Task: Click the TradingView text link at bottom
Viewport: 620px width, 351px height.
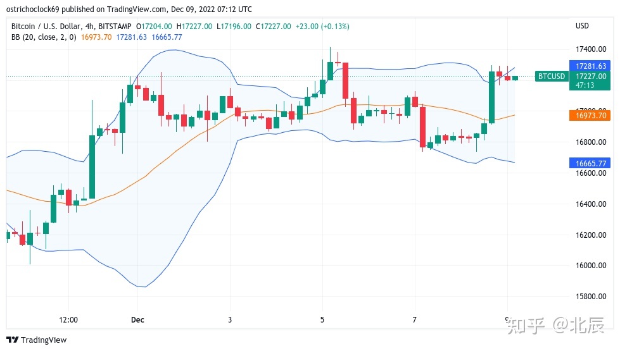Action: [44, 340]
